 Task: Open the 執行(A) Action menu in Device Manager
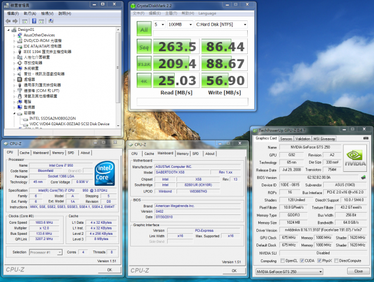click(x=30, y=13)
